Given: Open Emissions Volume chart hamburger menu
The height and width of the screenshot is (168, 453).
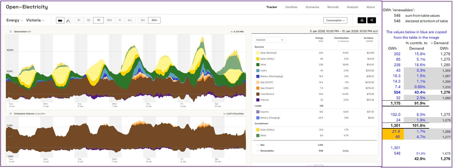Looking at the screenshot, I should (10, 113).
